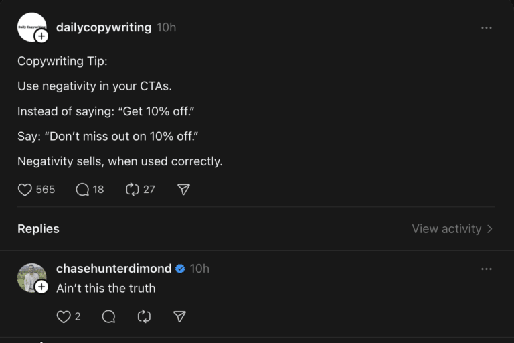Click the 18 replies count
The height and width of the screenshot is (343, 514).
pos(98,190)
